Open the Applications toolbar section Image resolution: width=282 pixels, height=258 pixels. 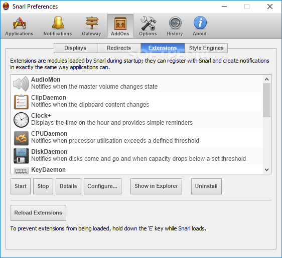(x=19, y=26)
